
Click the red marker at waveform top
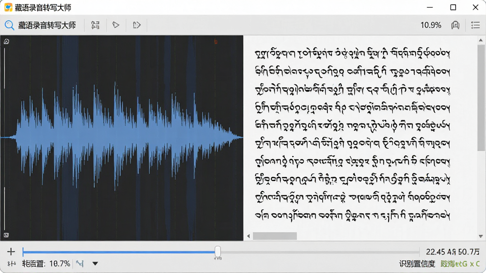(x=216, y=42)
